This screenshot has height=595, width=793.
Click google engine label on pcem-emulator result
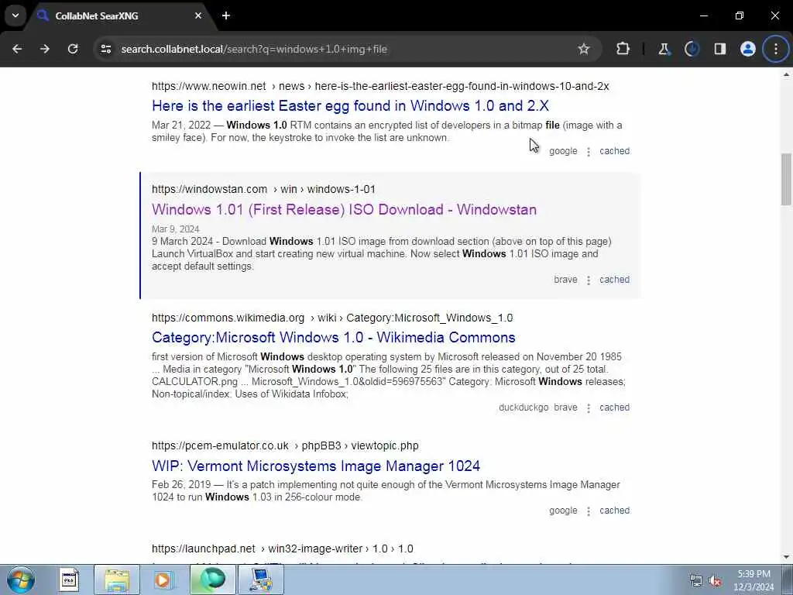pyautogui.click(x=563, y=511)
